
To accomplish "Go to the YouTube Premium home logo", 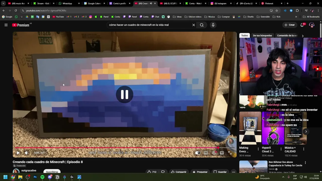I will click(21, 25).
